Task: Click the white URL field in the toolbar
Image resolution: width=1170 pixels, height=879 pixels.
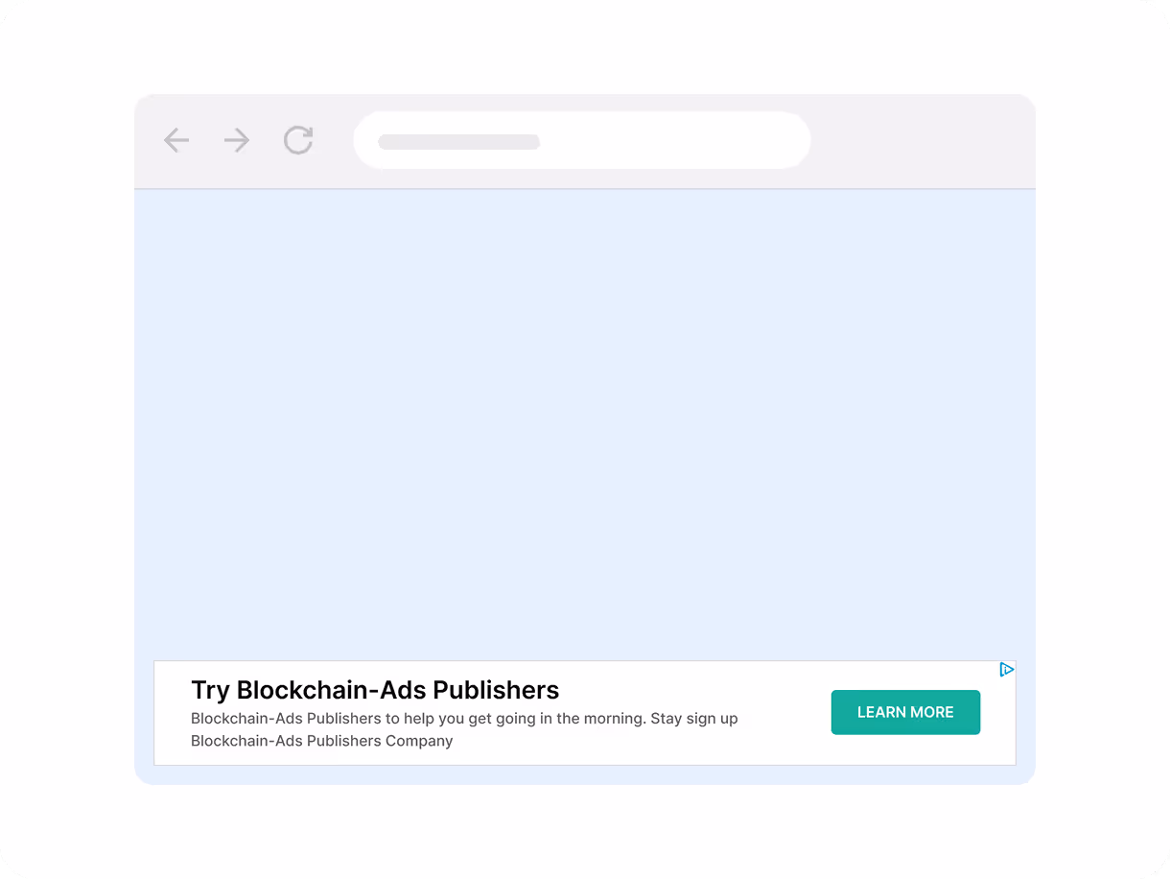Action: click(x=582, y=140)
